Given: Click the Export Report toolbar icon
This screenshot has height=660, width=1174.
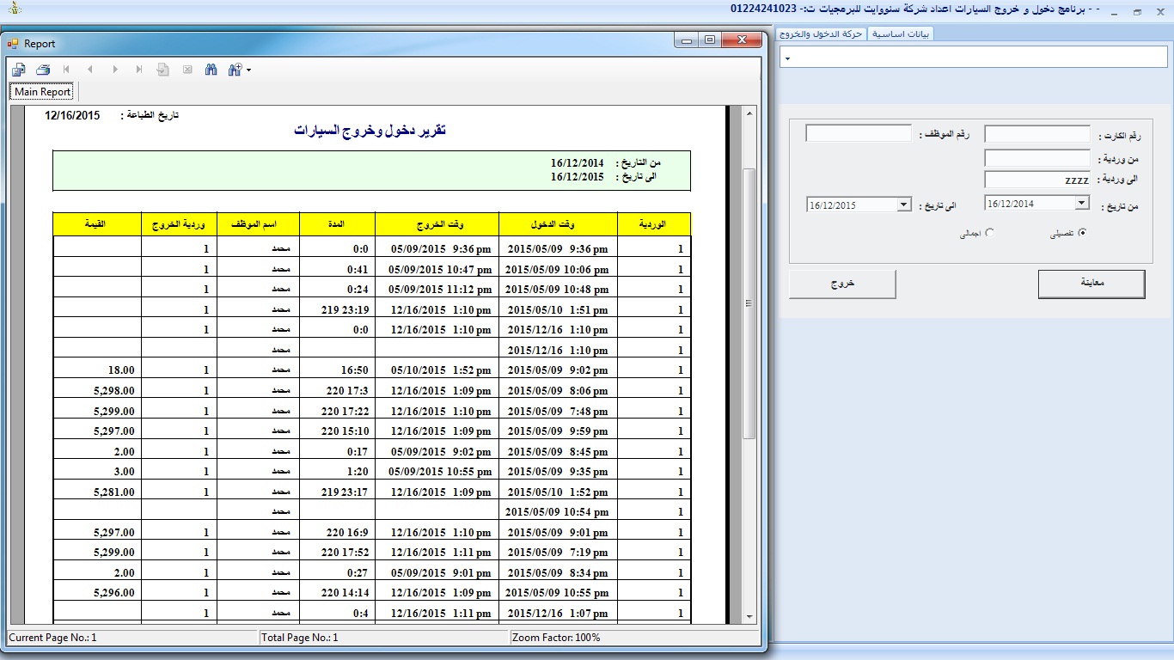Looking at the screenshot, I should pos(19,70).
